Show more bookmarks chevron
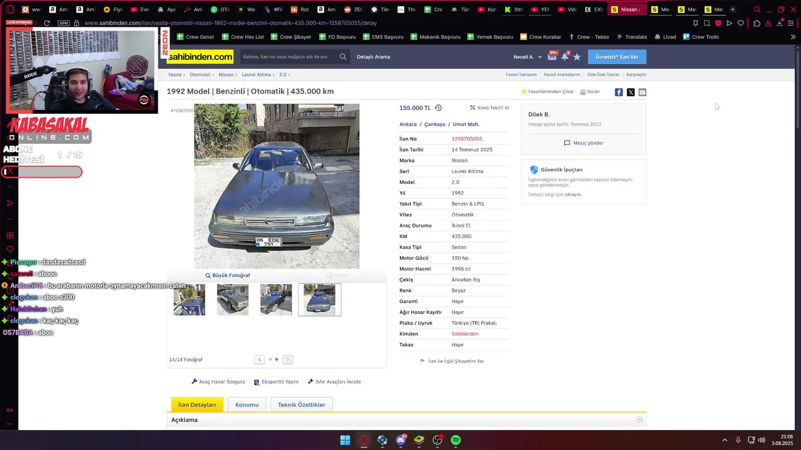Screen dimensions: 801x450 793,37
